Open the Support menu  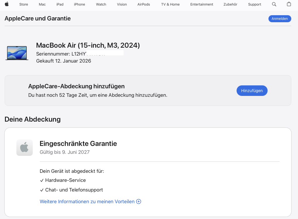[254, 4]
